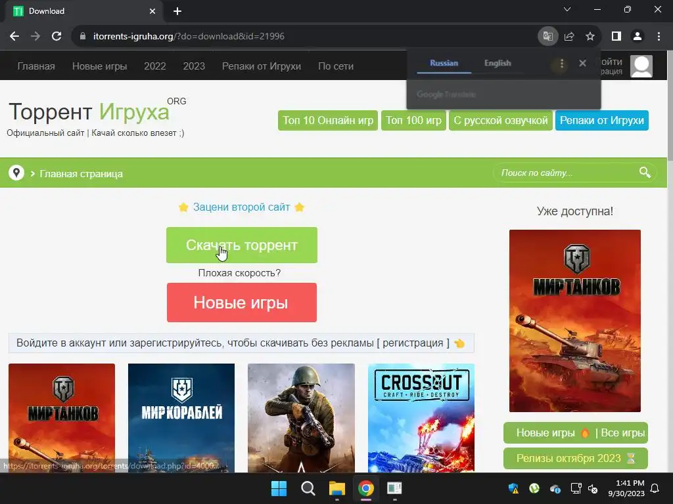
Task: Click the Торрент Игруха site logo
Action: pyautogui.click(x=97, y=112)
